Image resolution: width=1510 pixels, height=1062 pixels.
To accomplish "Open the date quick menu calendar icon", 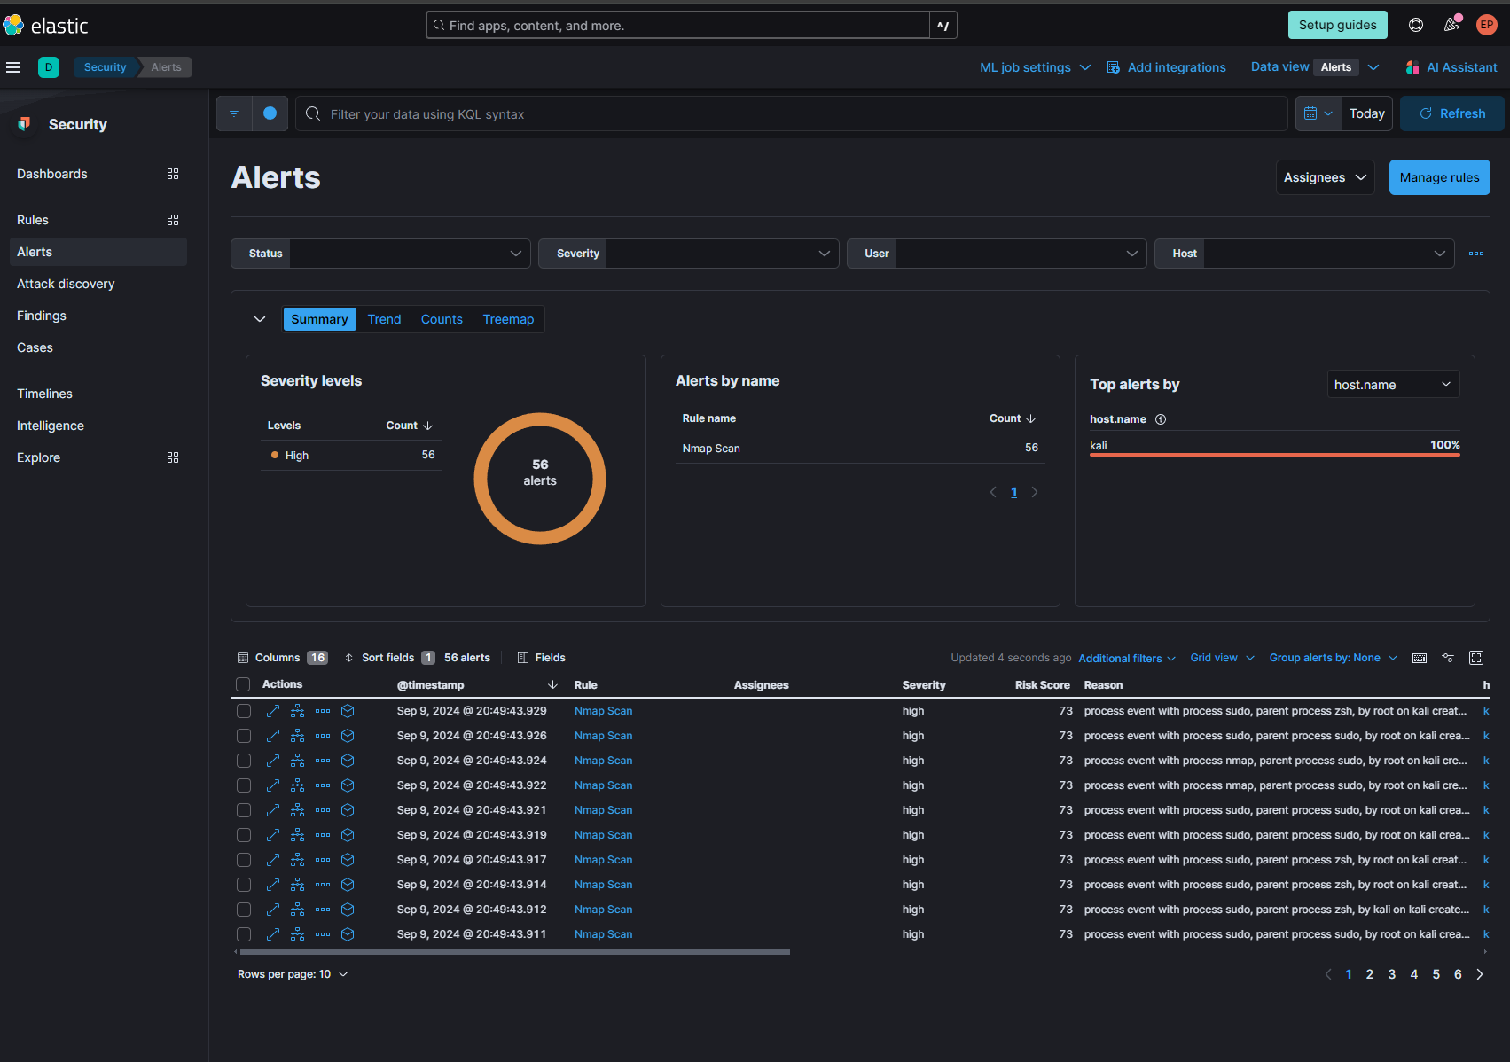I will pos(1318,113).
